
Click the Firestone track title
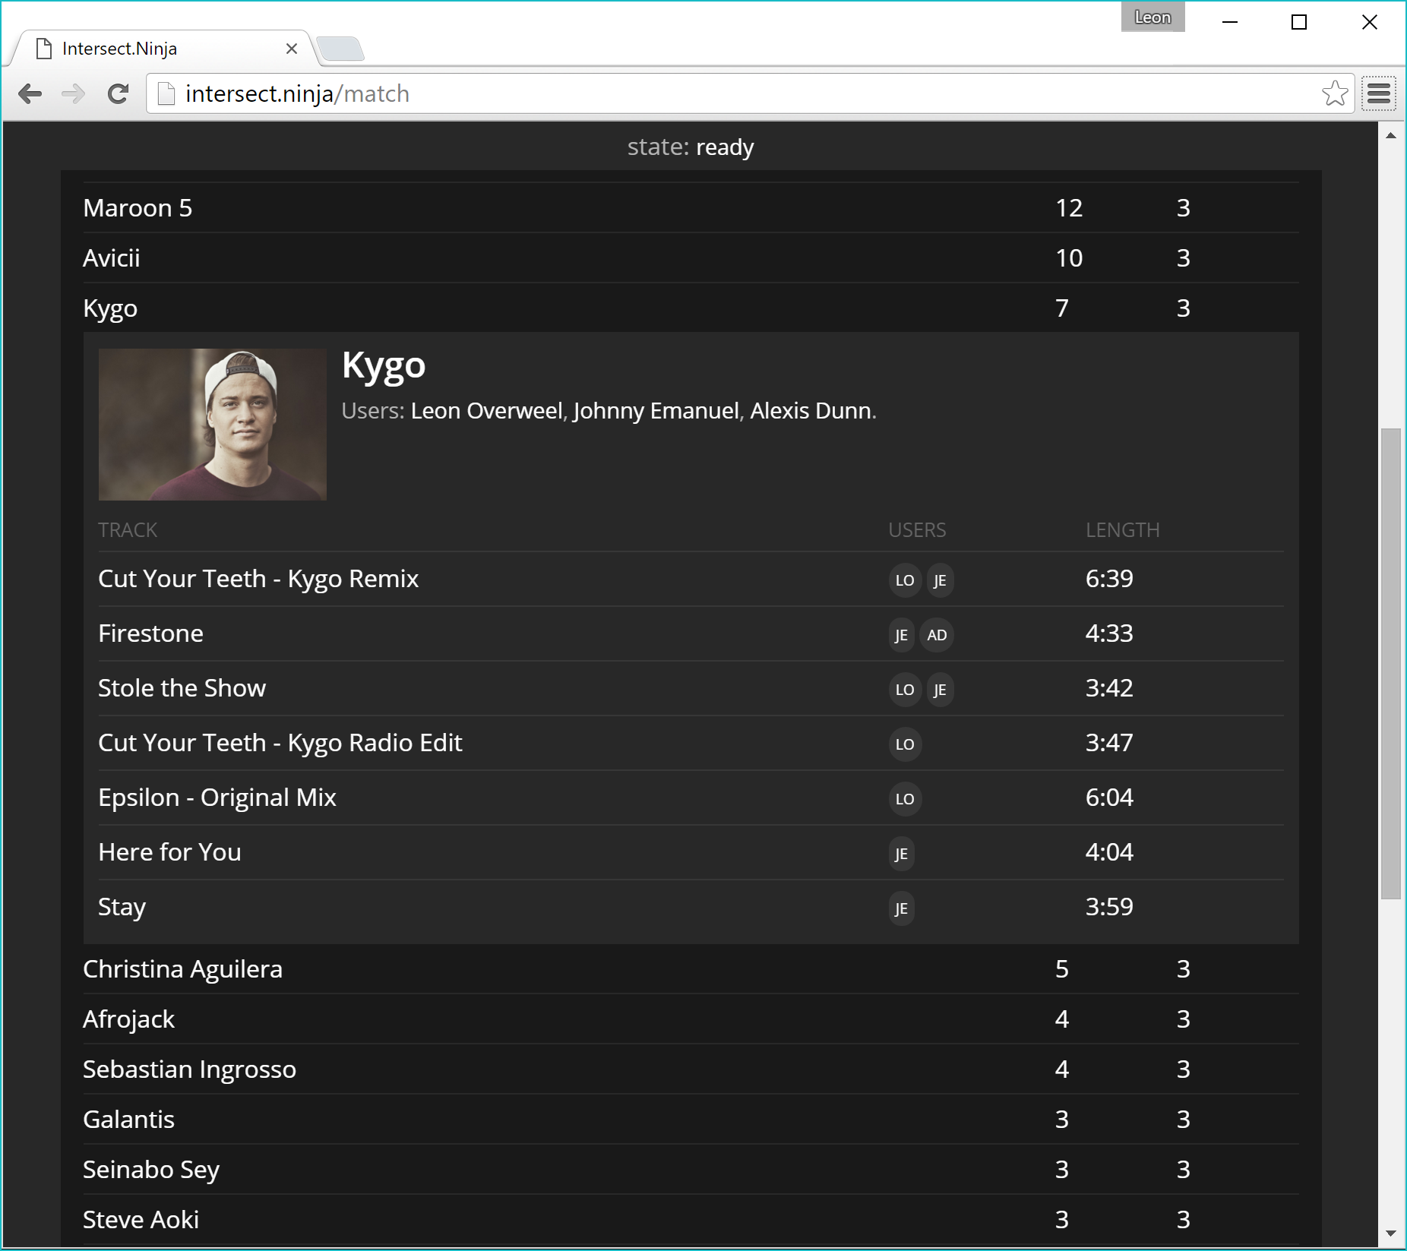[x=150, y=633]
